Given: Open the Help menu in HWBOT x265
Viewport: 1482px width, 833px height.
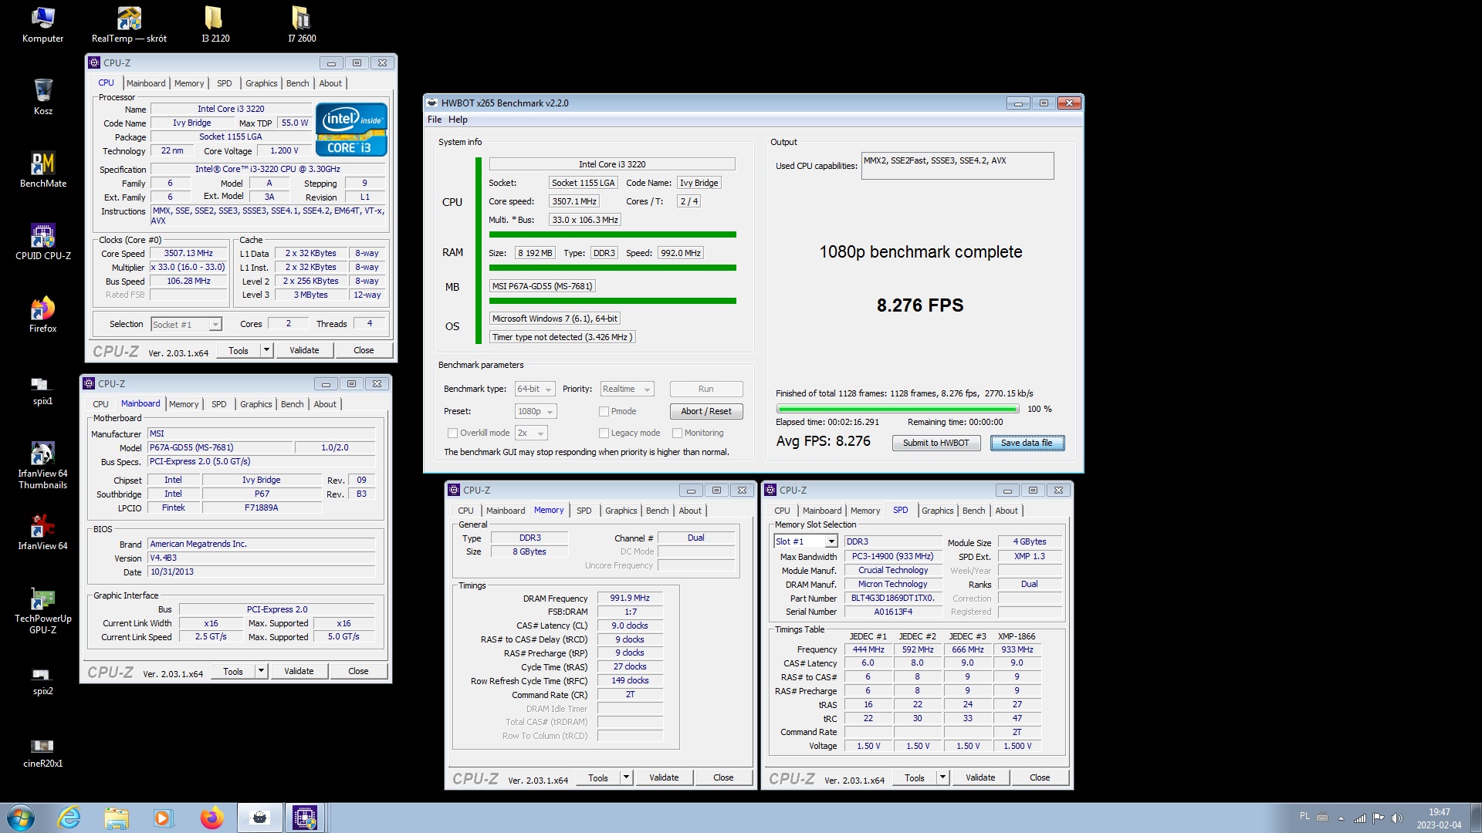Looking at the screenshot, I should [458, 120].
